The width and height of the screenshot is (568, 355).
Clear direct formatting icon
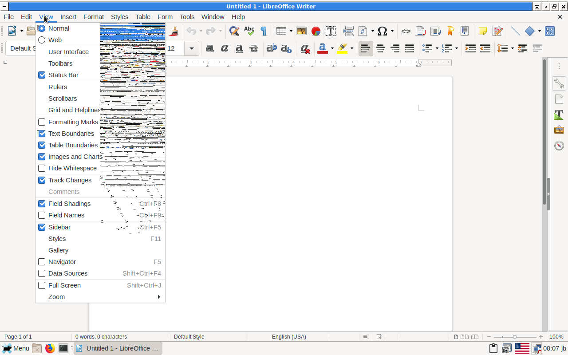coord(305,48)
